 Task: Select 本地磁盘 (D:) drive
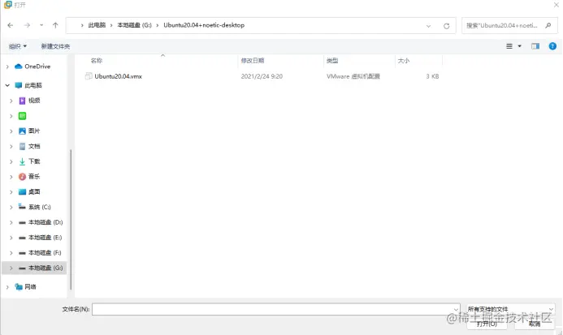(45, 222)
